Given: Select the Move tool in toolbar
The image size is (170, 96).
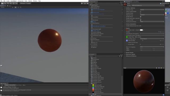Looking at the screenshot, I should point(5,3).
